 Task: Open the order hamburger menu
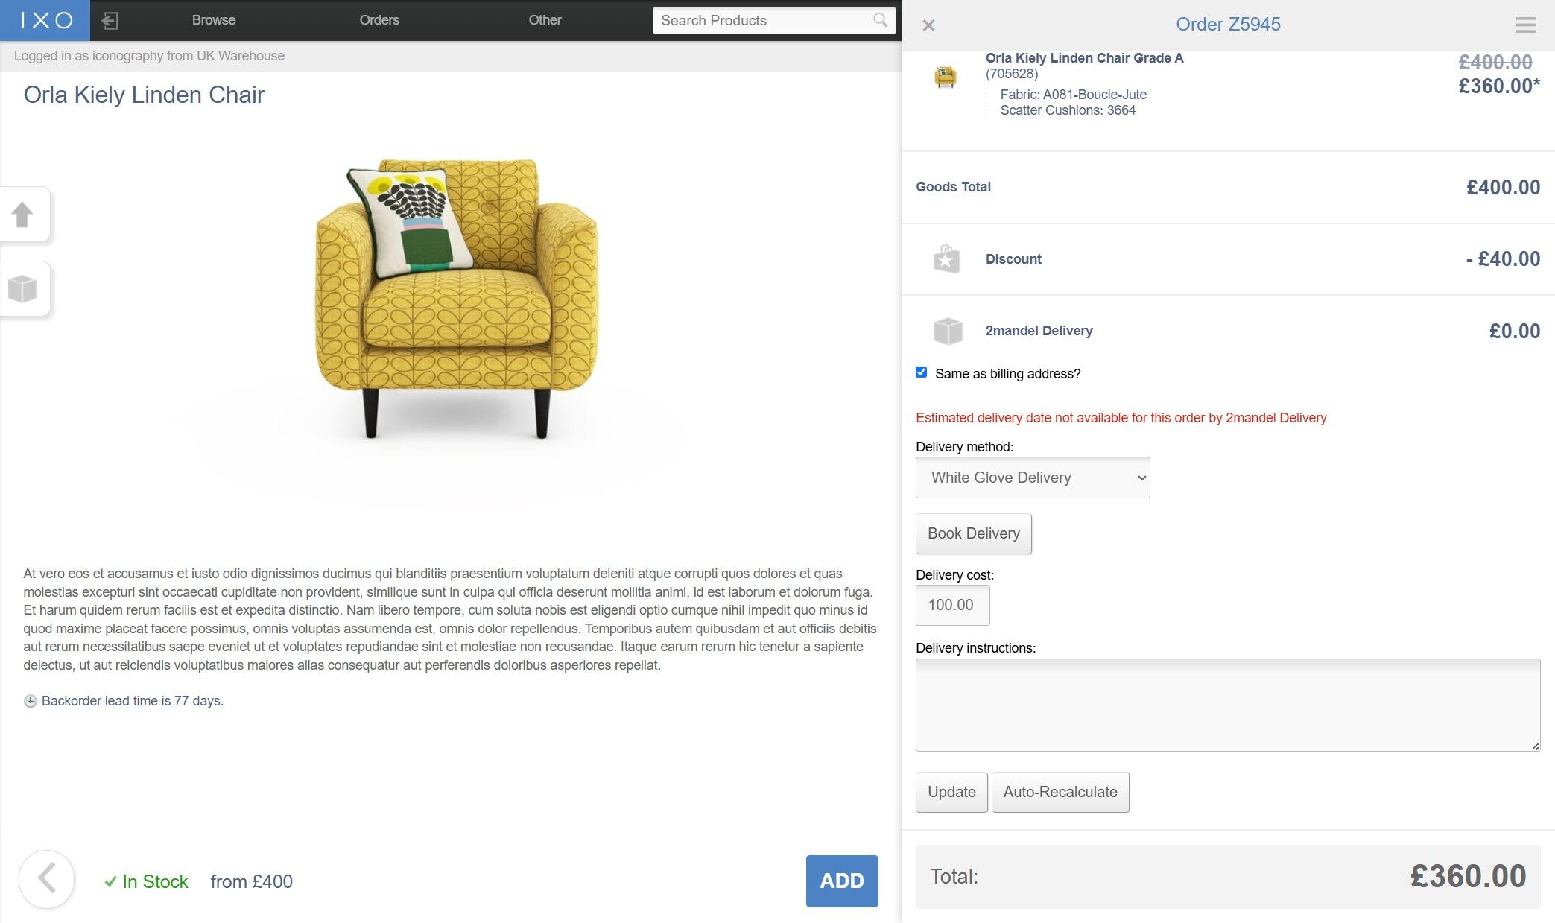coord(1526,25)
